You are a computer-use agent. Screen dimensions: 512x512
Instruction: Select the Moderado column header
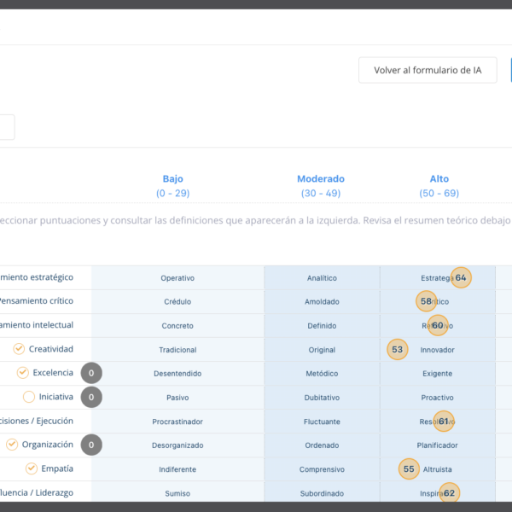pyautogui.click(x=321, y=179)
